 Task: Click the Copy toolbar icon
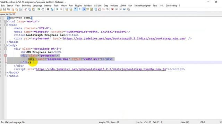(x=29, y=9)
